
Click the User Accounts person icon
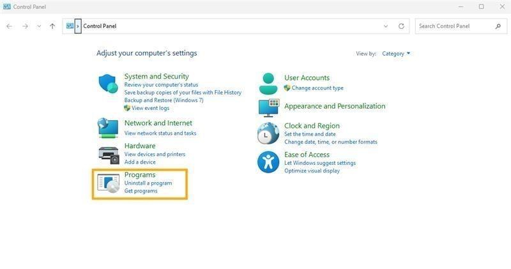click(268, 84)
